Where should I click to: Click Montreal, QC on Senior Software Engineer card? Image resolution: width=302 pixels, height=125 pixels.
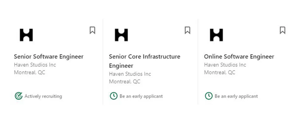[29, 72]
